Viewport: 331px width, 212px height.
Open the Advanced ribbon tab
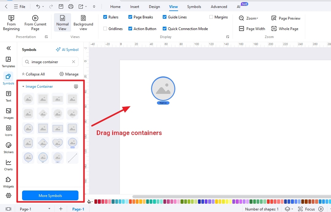click(x=219, y=6)
